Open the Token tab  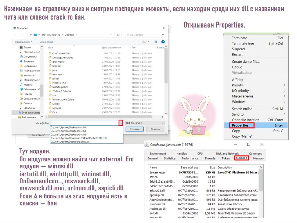click(x=225, y=158)
